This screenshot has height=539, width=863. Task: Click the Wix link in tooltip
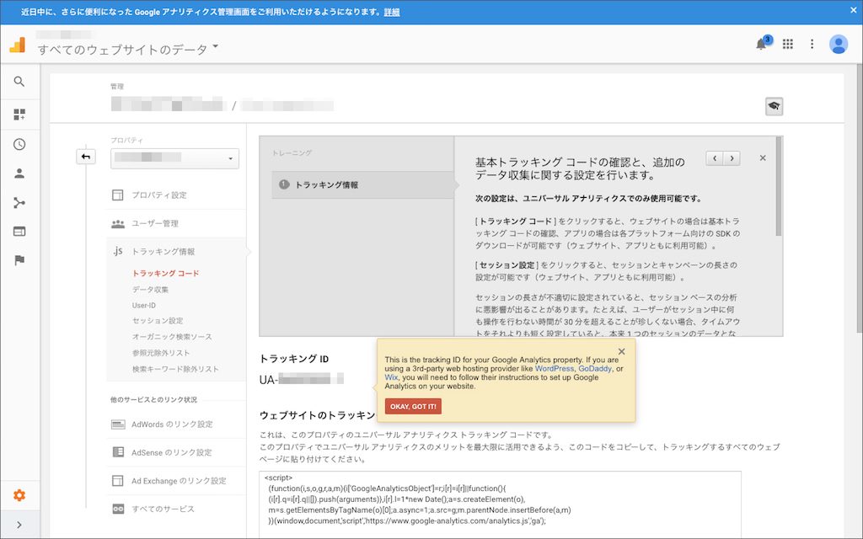[x=391, y=377]
